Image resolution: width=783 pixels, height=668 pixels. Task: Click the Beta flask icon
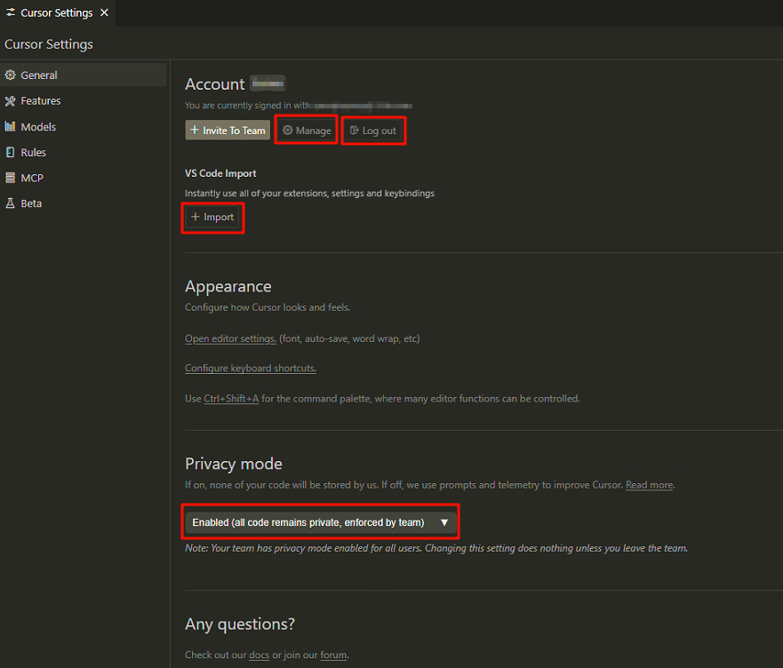tap(10, 203)
